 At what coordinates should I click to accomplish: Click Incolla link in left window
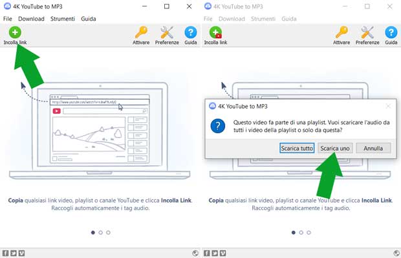click(x=15, y=36)
